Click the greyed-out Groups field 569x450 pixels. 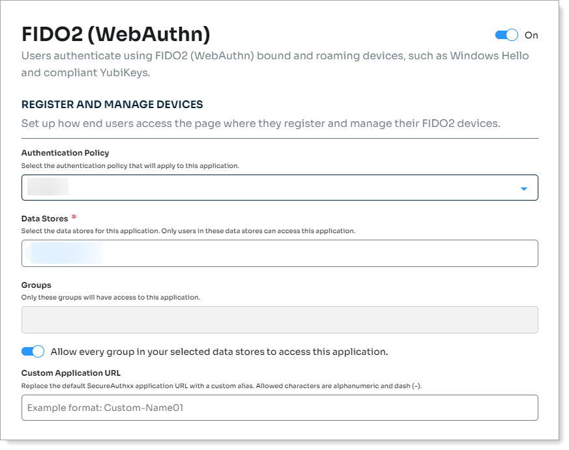tap(280, 320)
